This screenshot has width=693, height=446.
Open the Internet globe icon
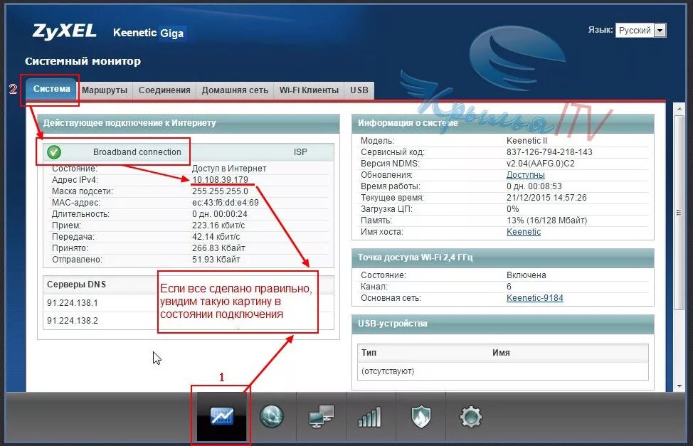coord(271,416)
